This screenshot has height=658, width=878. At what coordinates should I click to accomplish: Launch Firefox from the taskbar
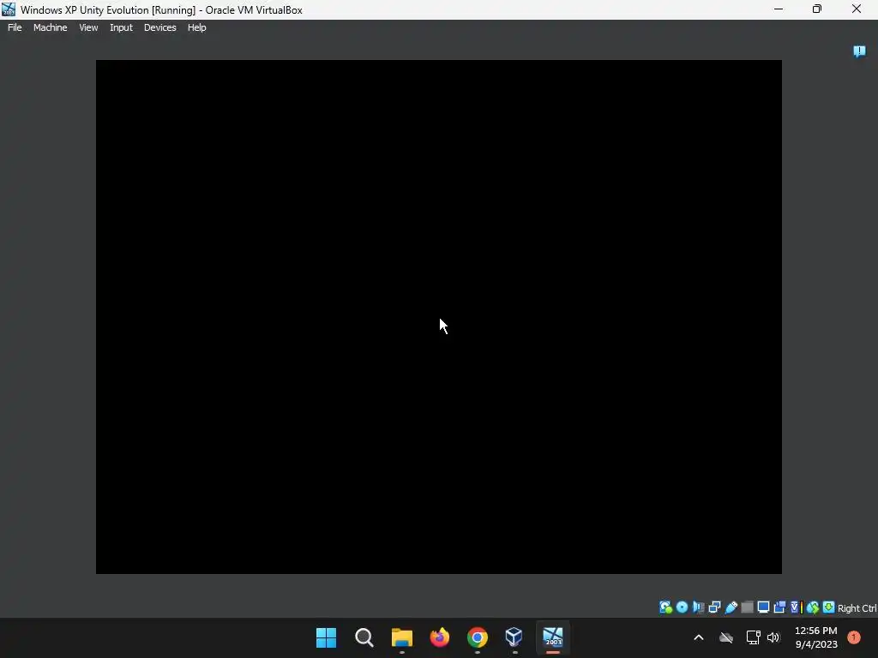(x=440, y=637)
